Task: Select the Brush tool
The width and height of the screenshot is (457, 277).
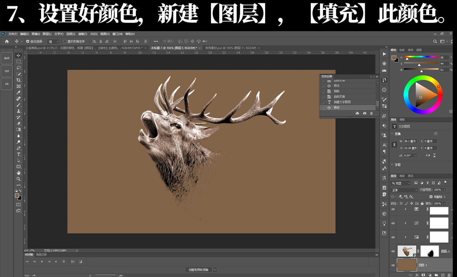Action: [19, 105]
